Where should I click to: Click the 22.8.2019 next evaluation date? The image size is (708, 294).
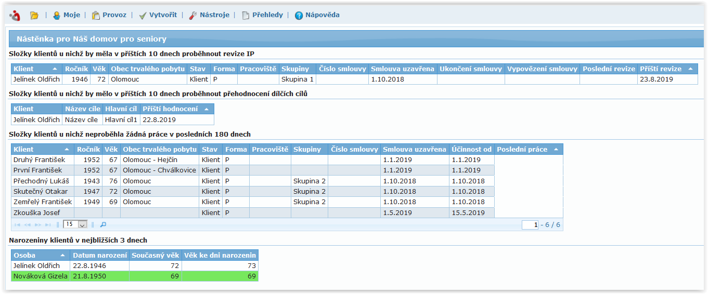click(177, 119)
